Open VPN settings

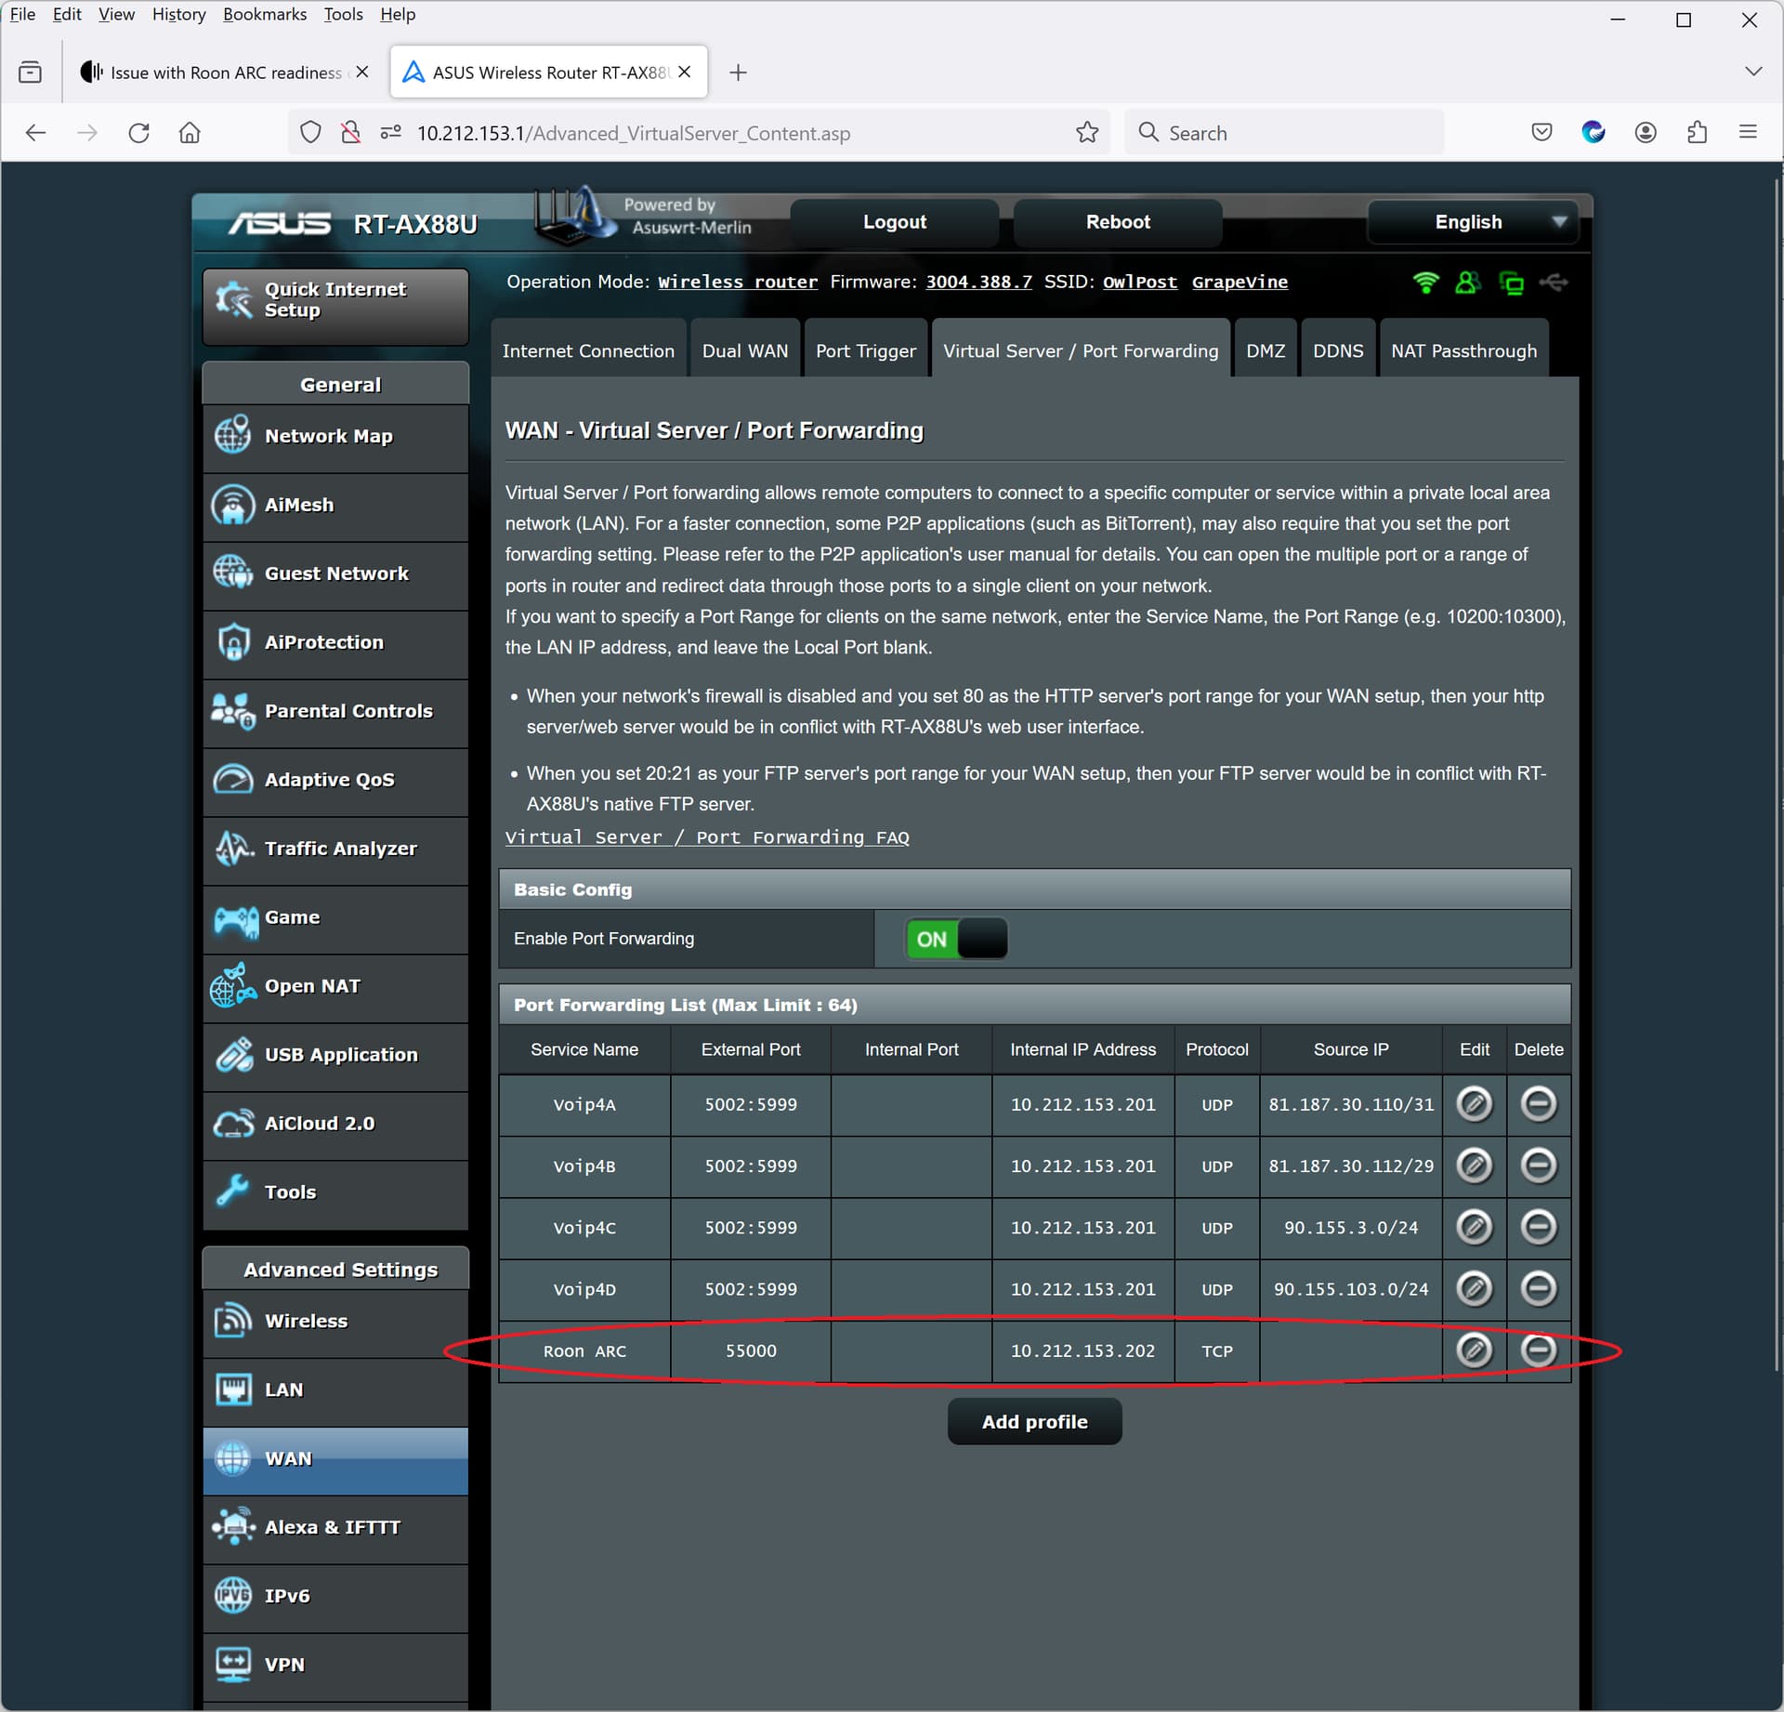coord(335,1666)
